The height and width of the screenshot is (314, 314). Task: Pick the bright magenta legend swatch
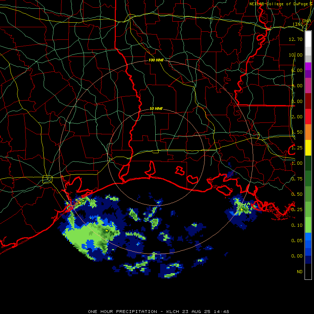[x=308, y=66]
